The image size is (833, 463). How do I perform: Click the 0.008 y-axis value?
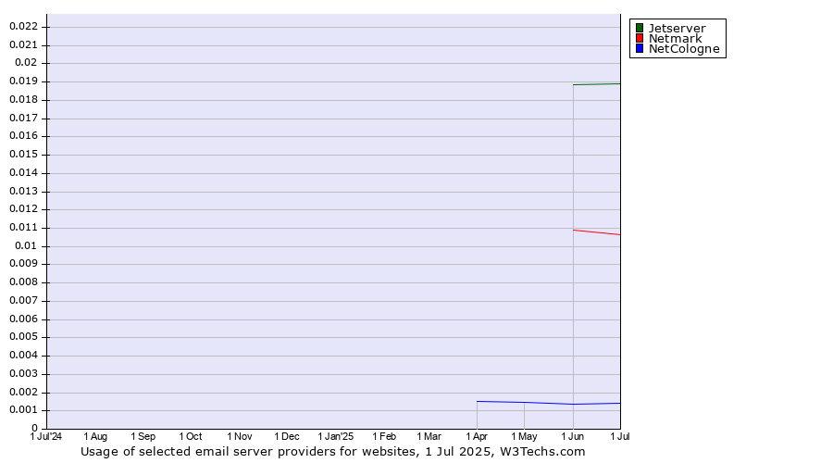coord(23,282)
